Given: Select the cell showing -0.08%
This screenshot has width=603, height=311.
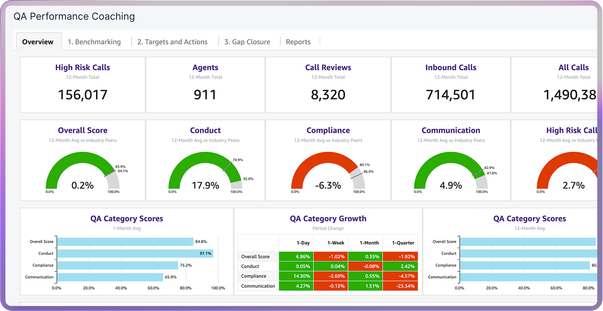Looking at the screenshot, I should coord(365,266).
